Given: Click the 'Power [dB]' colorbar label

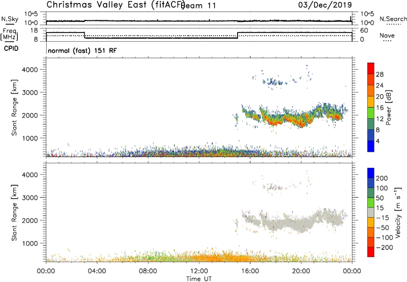Looking at the screenshot, I should click(x=389, y=107).
